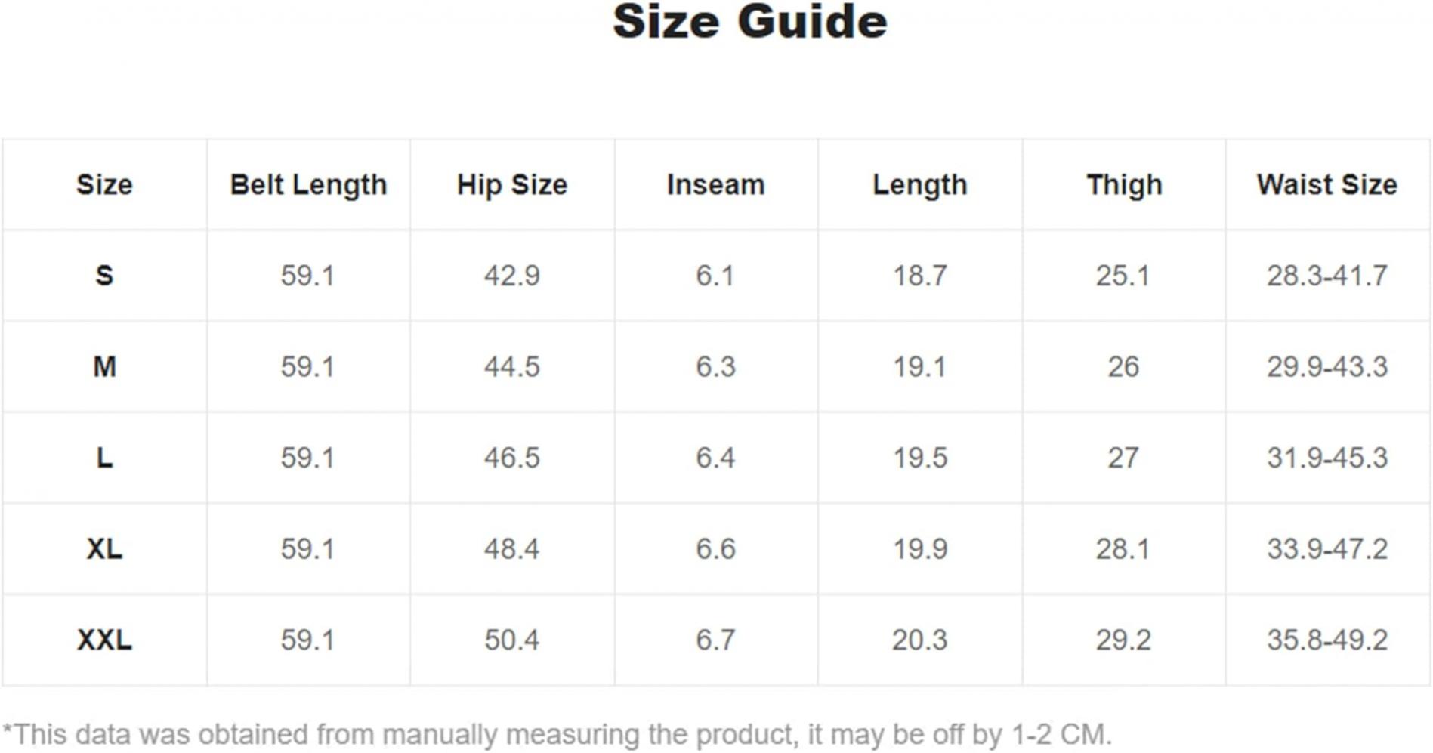Click the Waist Size column header
The height and width of the screenshot is (753, 1433).
click(x=1327, y=185)
